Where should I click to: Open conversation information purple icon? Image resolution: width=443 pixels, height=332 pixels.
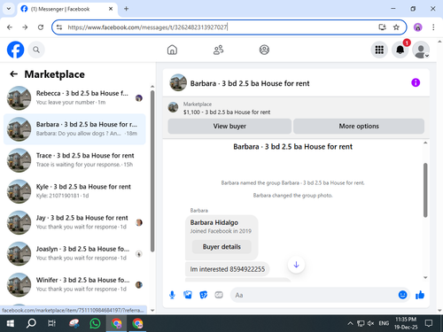pyautogui.click(x=416, y=82)
